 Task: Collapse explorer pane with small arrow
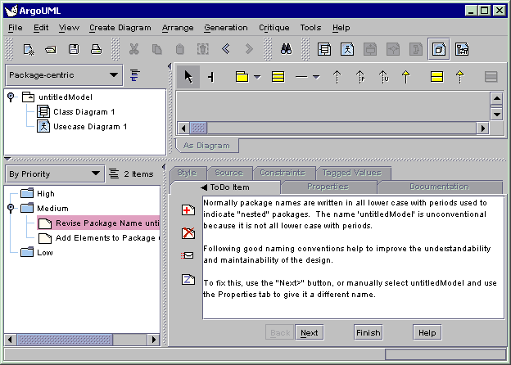coord(170,66)
